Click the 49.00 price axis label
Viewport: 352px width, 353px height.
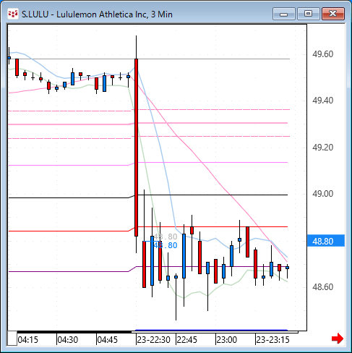tap(323, 194)
